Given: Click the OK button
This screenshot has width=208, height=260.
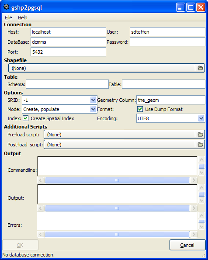Looking at the screenshot, I should [20, 245].
